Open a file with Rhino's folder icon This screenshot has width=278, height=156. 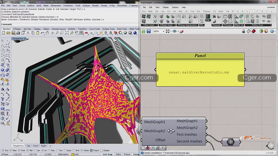tap(8, 33)
